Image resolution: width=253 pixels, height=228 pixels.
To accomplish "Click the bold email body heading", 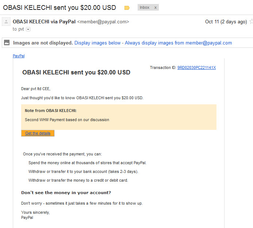I will 76,72.
